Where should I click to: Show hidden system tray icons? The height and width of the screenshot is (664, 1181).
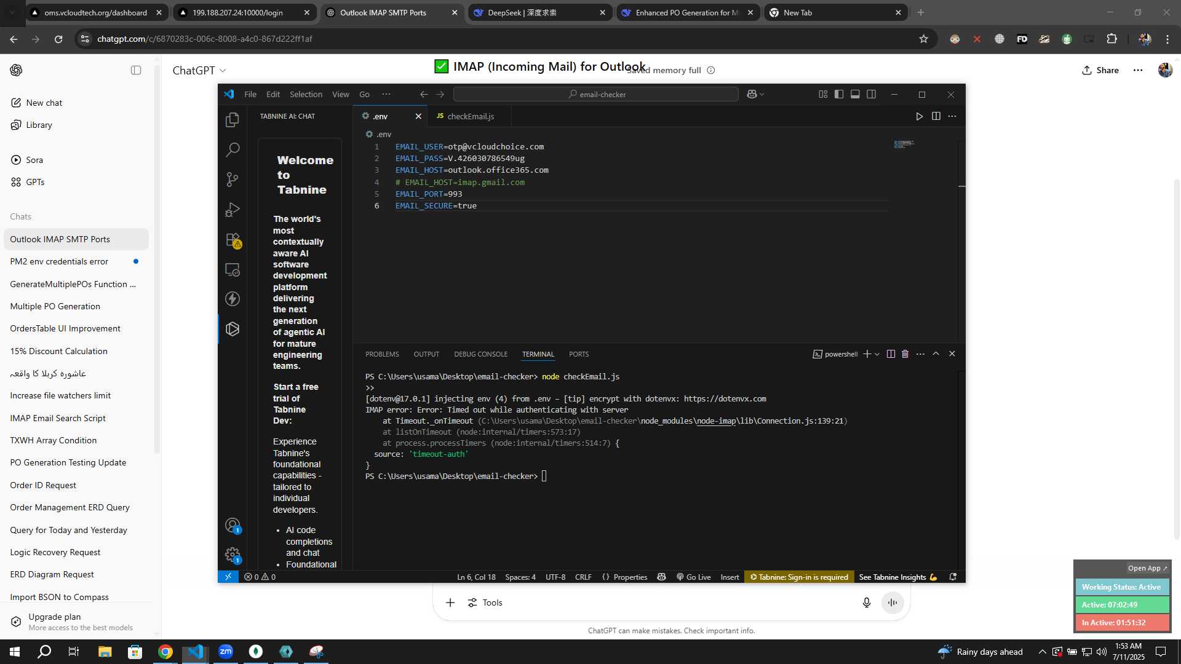point(1042,652)
